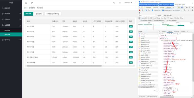Open network search with magnifier icon
The height and width of the screenshot is (98, 194).
(149, 10)
